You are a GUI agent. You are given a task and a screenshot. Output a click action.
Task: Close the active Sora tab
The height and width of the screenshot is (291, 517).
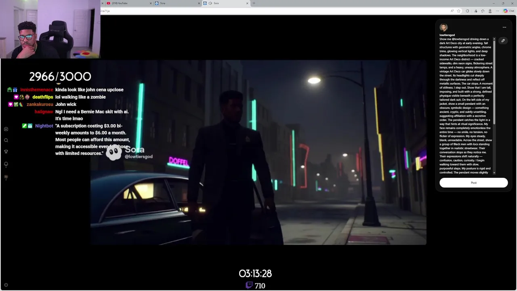[247, 3]
